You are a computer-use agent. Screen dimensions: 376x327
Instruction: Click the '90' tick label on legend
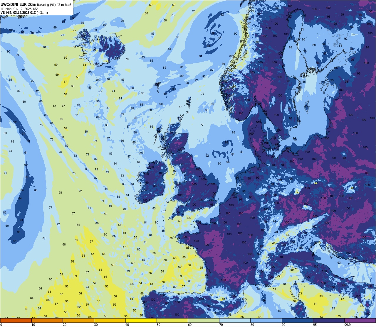click(283, 325)
